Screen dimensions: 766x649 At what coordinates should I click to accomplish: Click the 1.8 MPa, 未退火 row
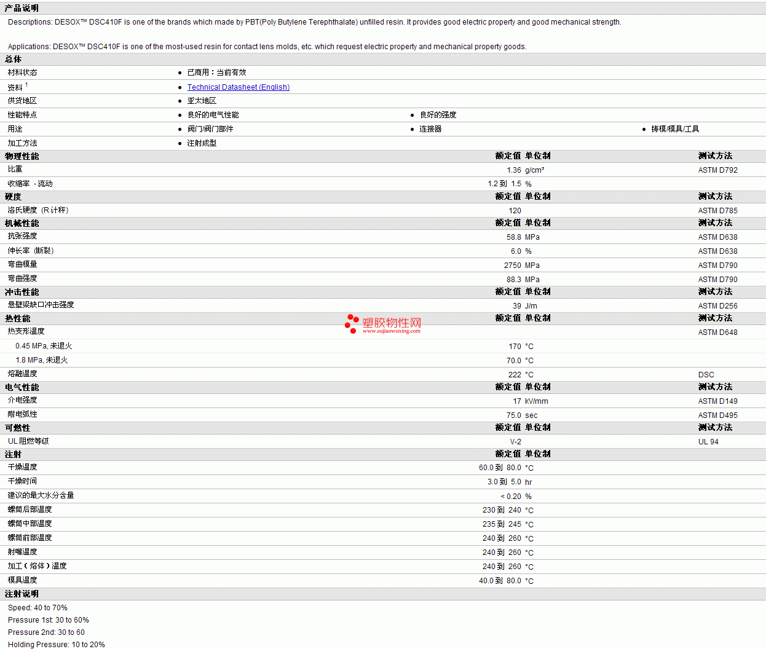(383, 360)
